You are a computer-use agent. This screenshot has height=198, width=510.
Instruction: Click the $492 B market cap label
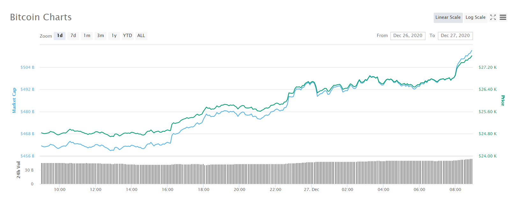pos(27,89)
